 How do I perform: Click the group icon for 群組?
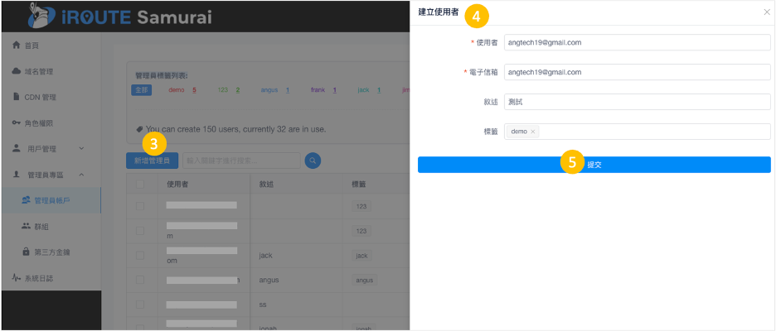(26, 226)
